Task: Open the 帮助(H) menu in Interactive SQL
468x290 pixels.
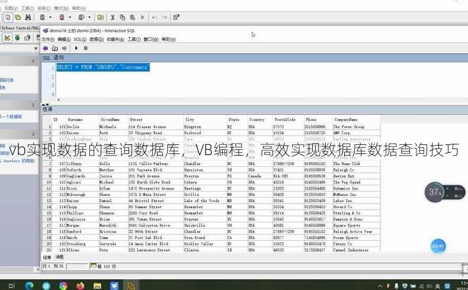Action: pyautogui.click(x=169, y=39)
